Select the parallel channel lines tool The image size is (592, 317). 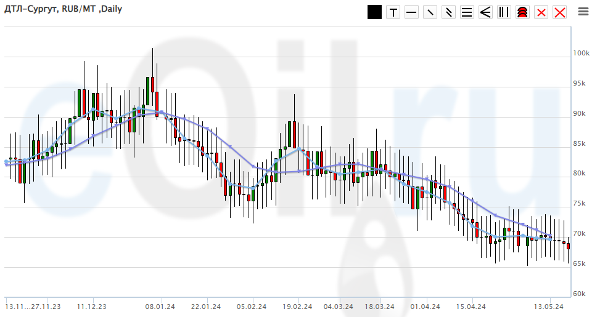point(448,12)
